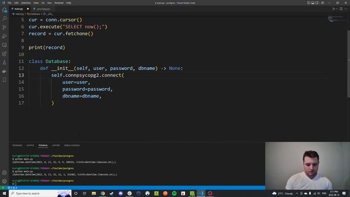Viewport: 350px width, 197px height.
Task: Place cursor on line 13 connect call
Action: [87, 76]
